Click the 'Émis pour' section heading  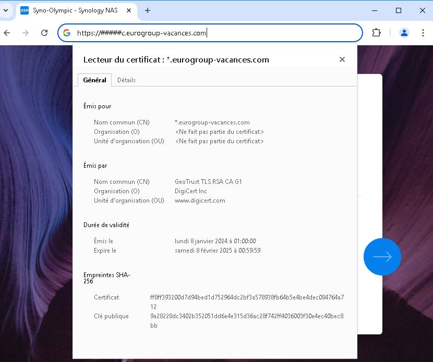(x=97, y=106)
